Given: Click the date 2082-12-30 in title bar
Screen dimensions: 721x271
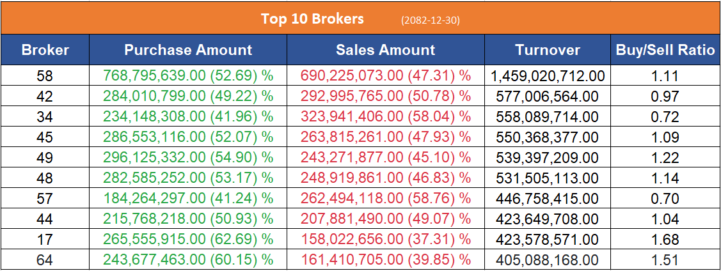Looking at the screenshot, I should point(430,20).
